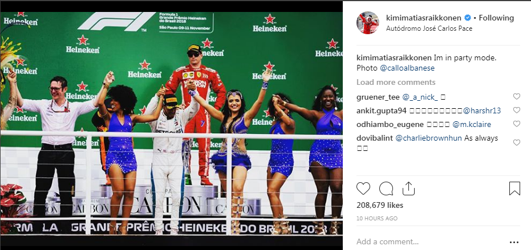Screen dimensions: 531x250
Task: Open the Autódromo José Carlos Pace location
Action: point(429,28)
